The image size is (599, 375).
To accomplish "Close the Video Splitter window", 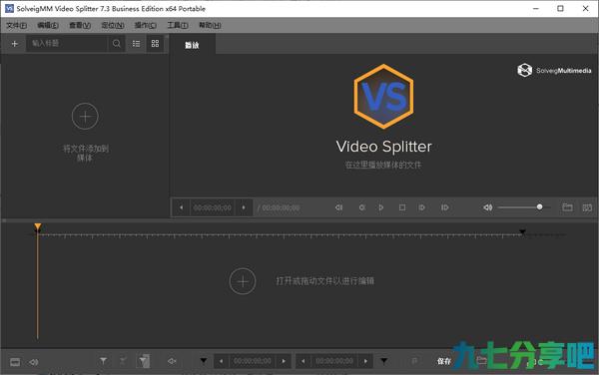I will point(586,8).
